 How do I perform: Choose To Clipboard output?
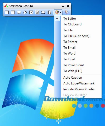pos(78,24)
